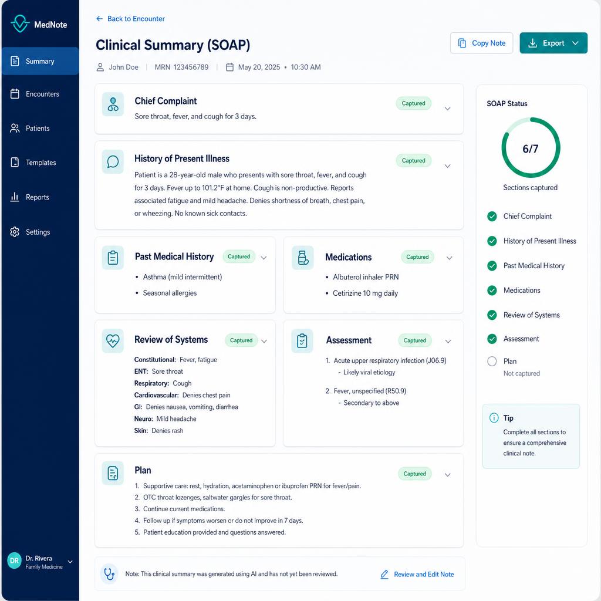601x601 pixels.
Task: Click 'Albuterol inhaler PRN' list item
Action: (366, 277)
